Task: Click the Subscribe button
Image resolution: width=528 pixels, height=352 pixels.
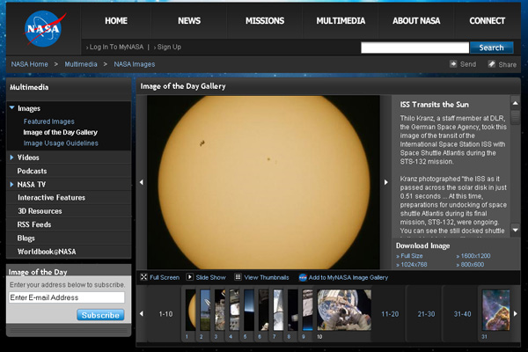Action: [x=100, y=315]
